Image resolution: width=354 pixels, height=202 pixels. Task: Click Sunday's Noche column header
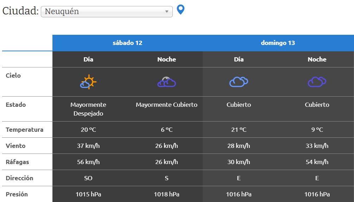317,59
